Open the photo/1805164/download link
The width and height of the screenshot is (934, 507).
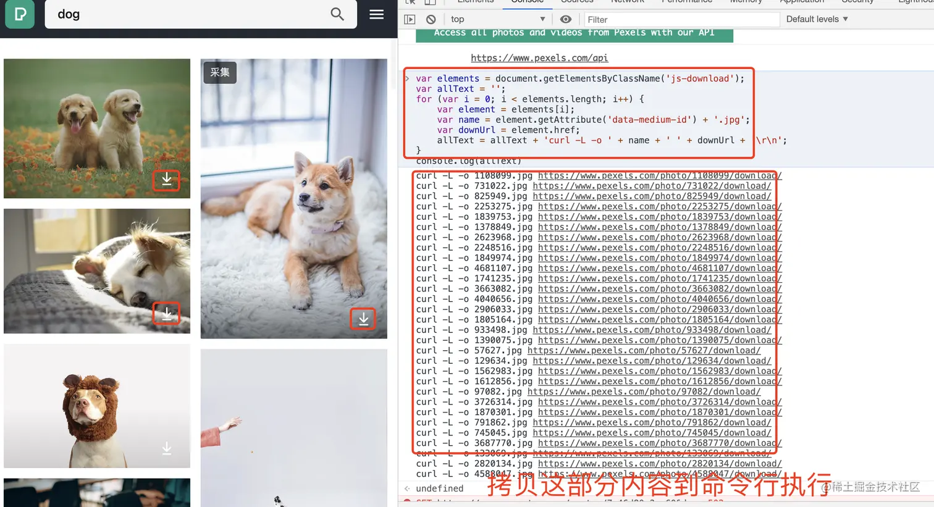(x=660, y=319)
